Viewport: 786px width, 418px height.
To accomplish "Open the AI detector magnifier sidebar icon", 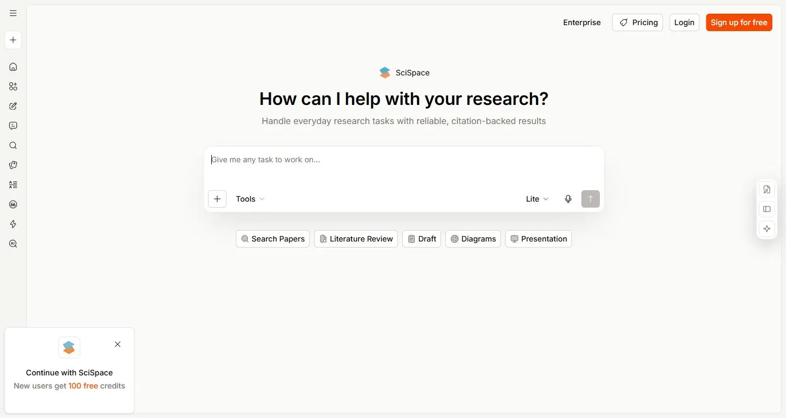I will [13, 244].
